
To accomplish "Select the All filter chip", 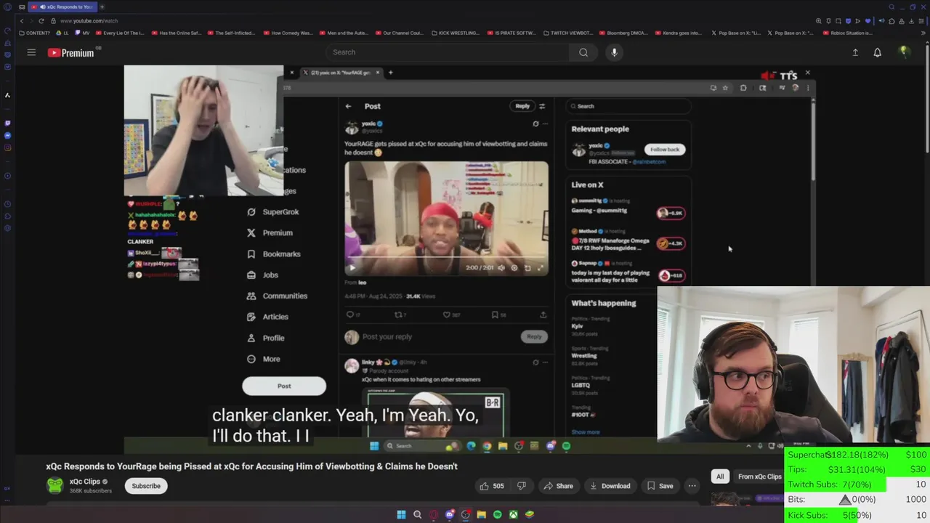I will pos(720,477).
